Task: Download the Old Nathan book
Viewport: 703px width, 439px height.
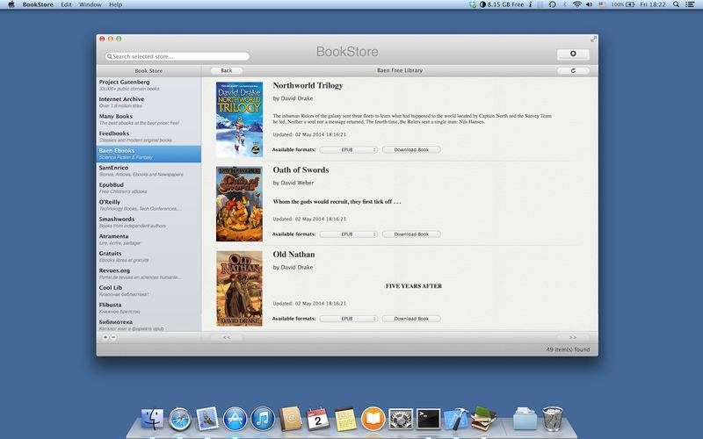Action: (x=411, y=319)
